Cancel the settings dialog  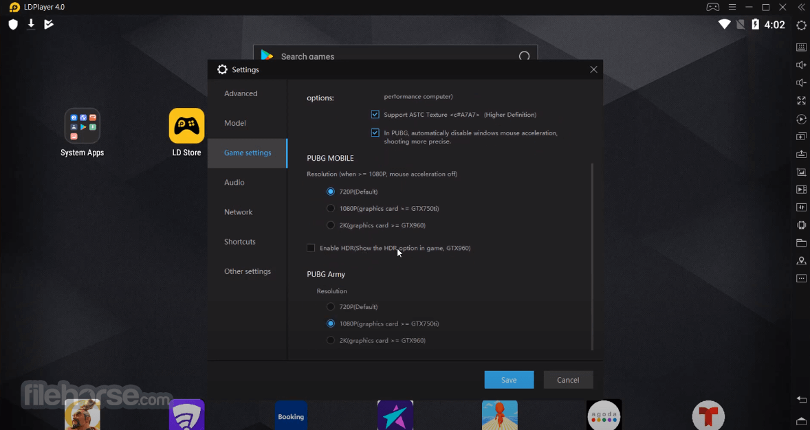pyautogui.click(x=568, y=380)
